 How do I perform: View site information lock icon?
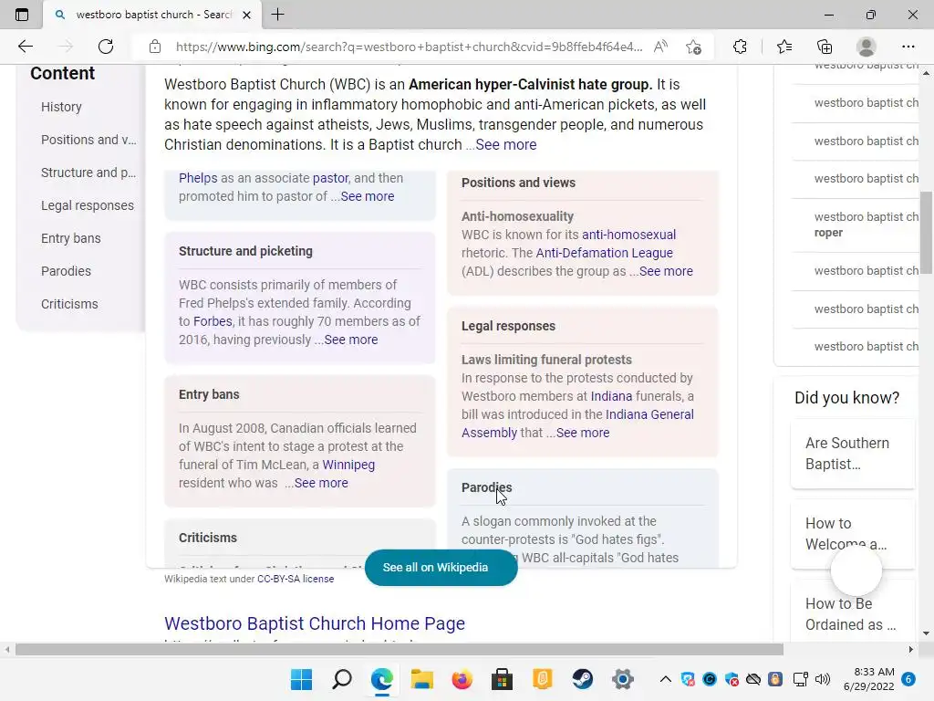(155, 47)
